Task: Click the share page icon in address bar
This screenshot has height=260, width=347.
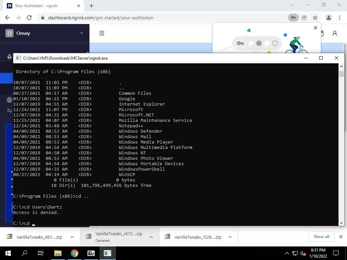Action: coord(304,18)
